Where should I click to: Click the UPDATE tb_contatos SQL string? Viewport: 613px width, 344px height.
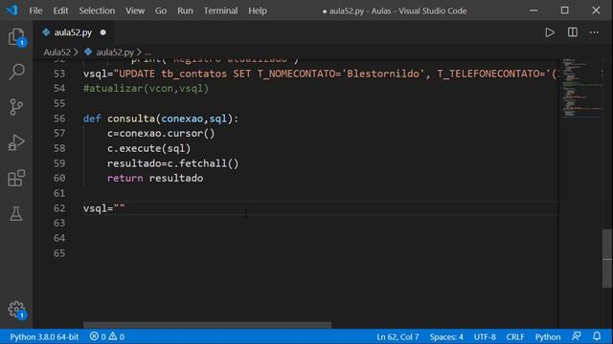[x=336, y=74]
